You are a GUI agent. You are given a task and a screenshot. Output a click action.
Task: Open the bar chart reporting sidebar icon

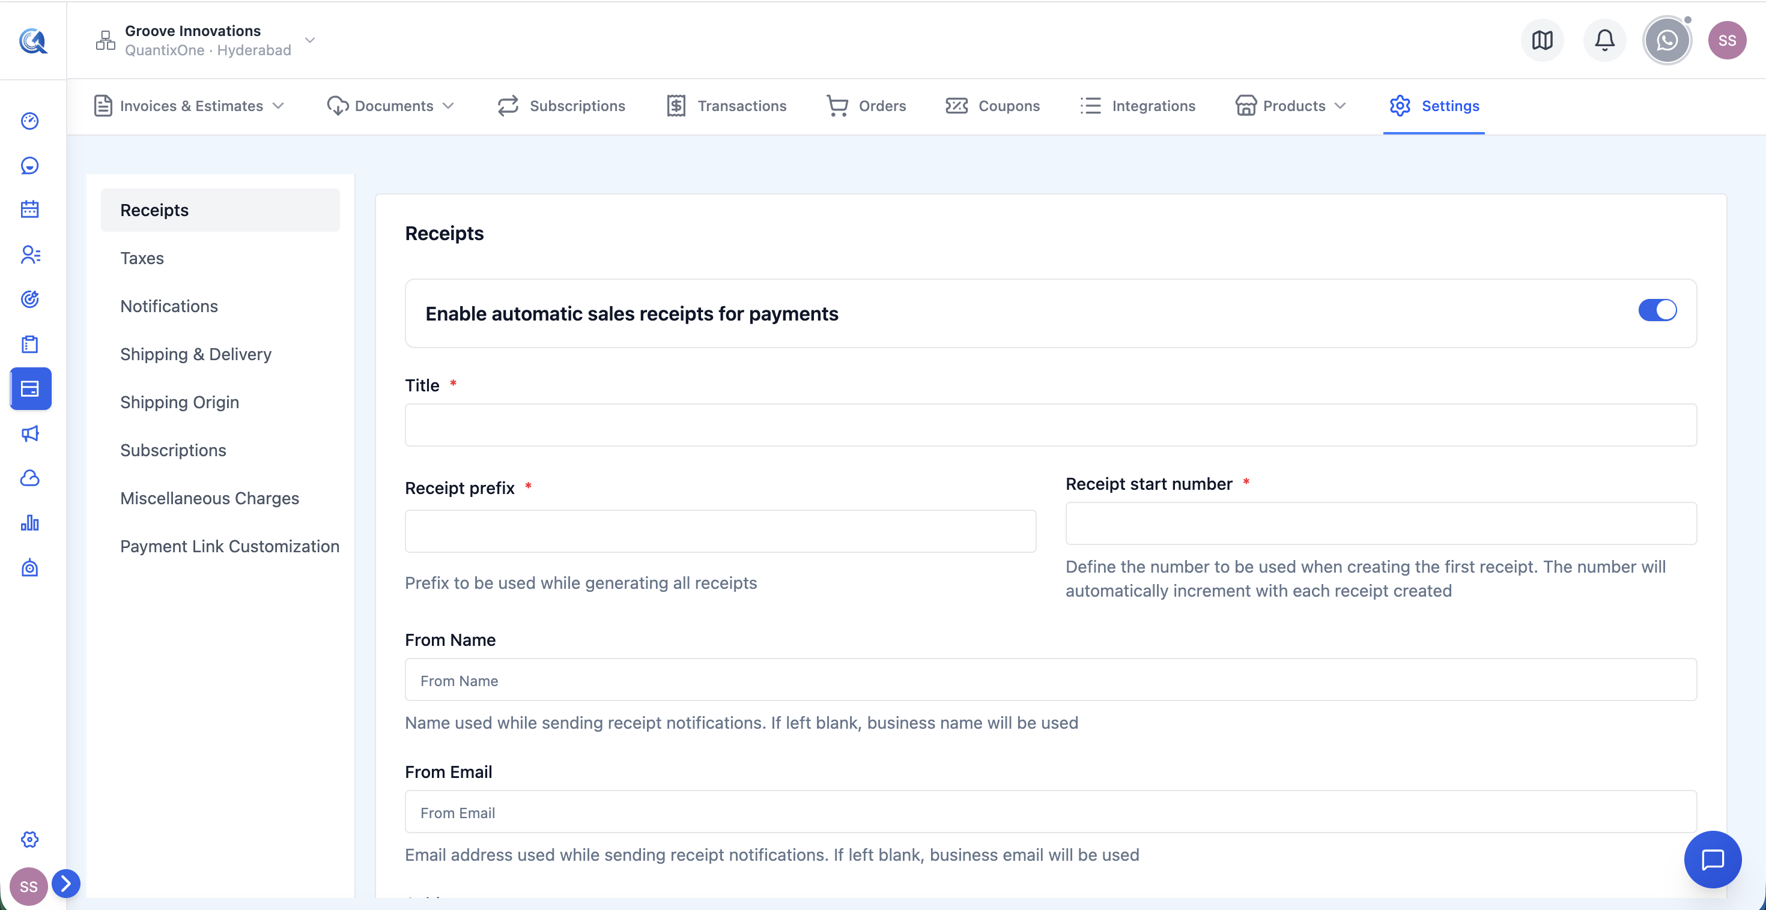click(x=29, y=523)
